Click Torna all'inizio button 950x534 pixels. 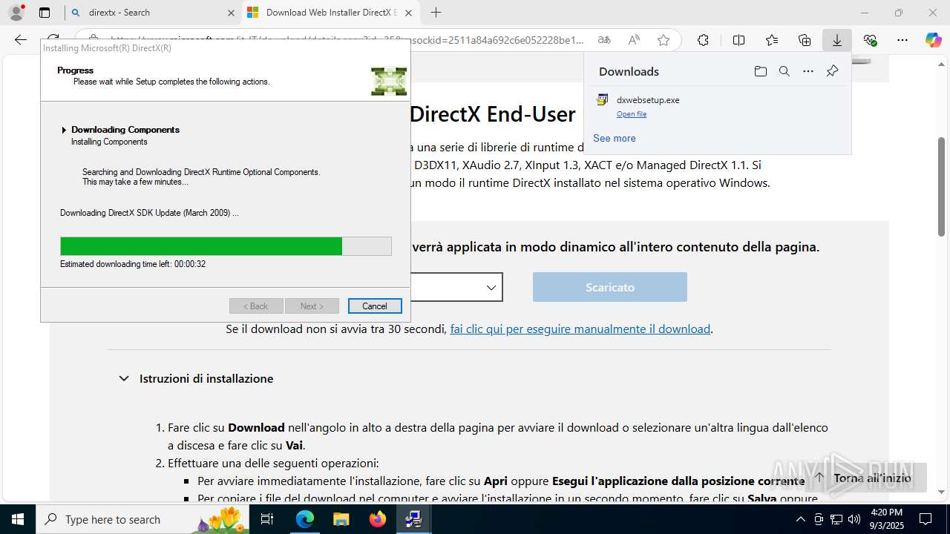865,478
